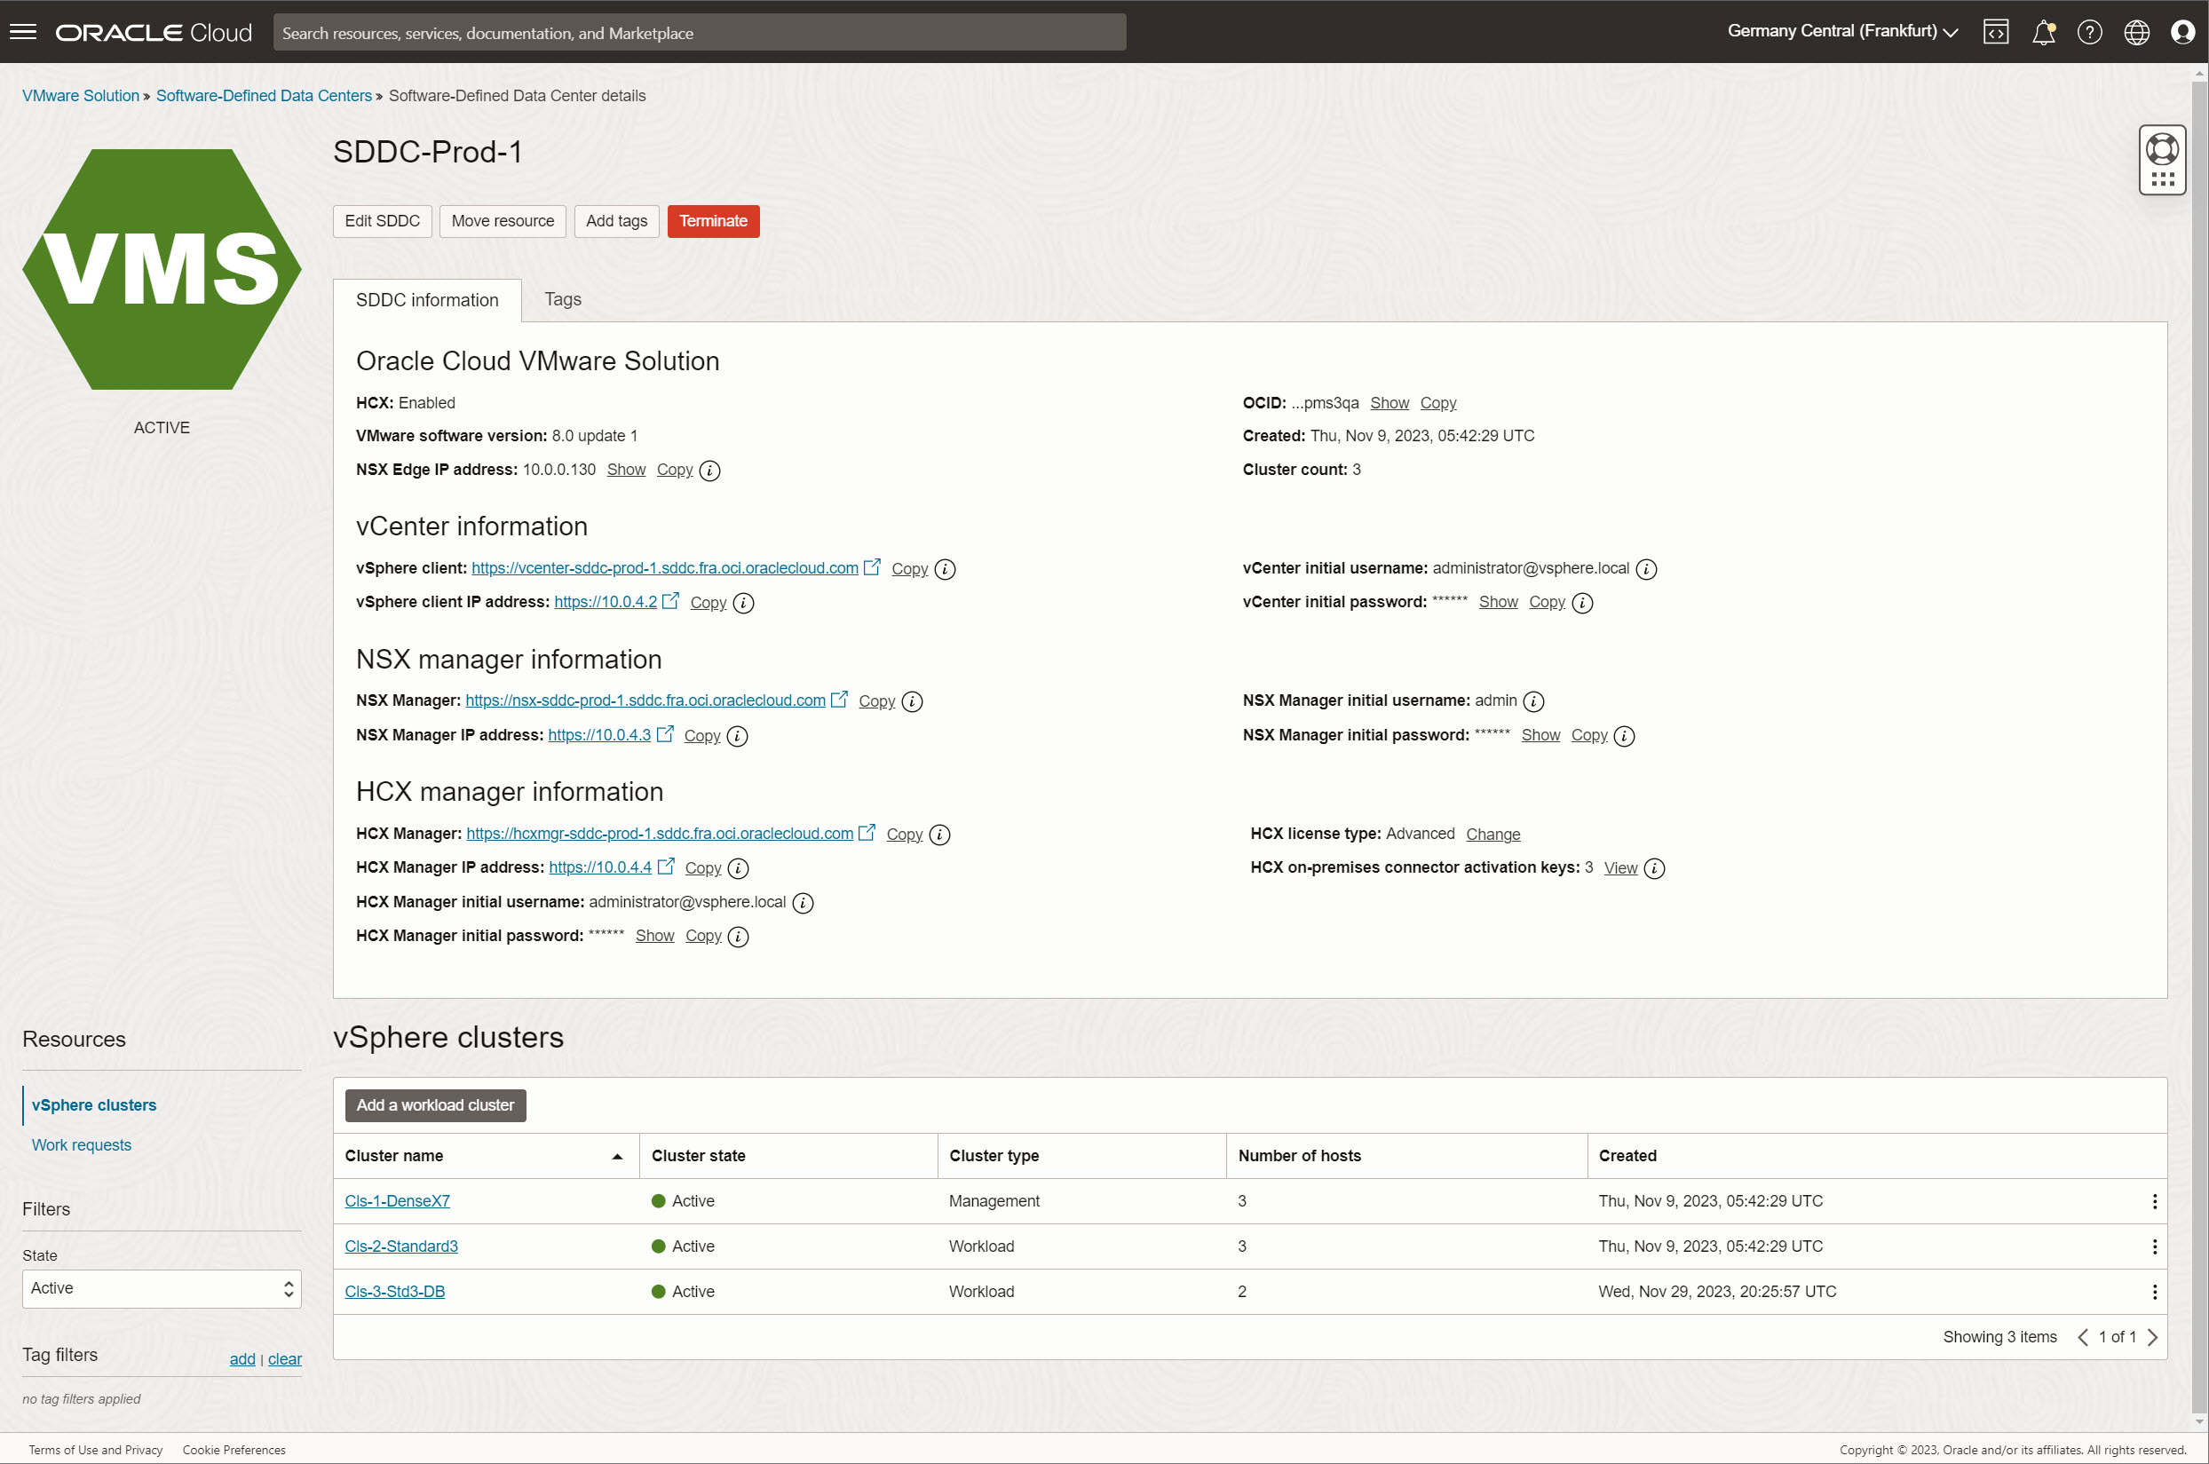This screenshot has width=2209, height=1464.
Task: Click Show for NSX Edge IP address
Action: (x=626, y=469)
